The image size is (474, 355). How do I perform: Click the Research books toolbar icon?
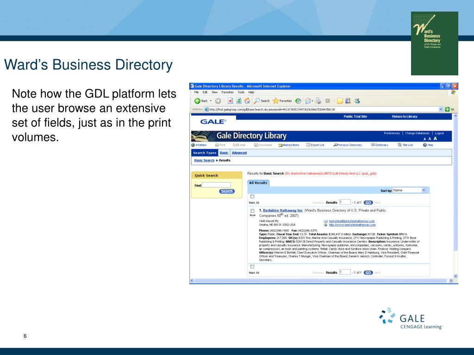(x=348, y=101)
